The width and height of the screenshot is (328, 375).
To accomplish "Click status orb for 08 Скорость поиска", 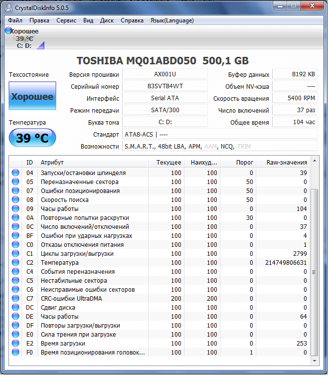I will 15,199.
